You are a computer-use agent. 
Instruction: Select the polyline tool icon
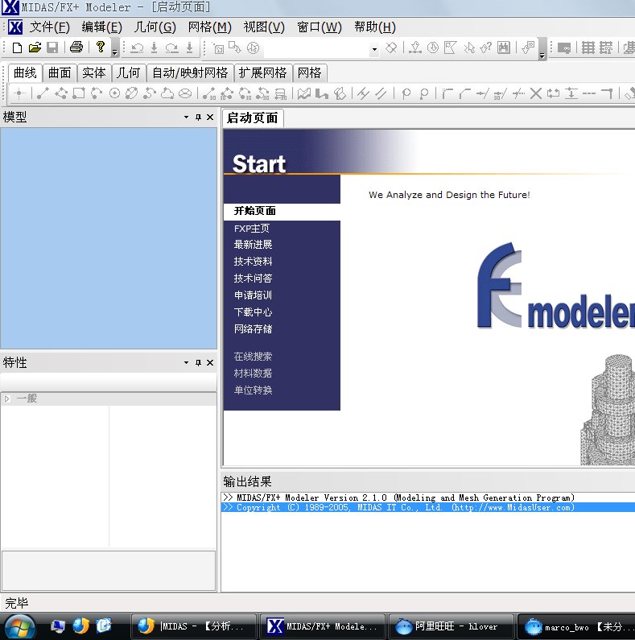pos(61,93)
